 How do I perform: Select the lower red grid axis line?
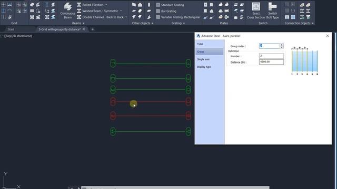click(151, 115)
